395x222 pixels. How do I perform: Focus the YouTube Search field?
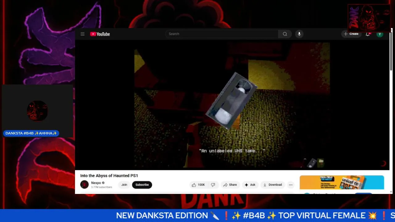[222, 34]
